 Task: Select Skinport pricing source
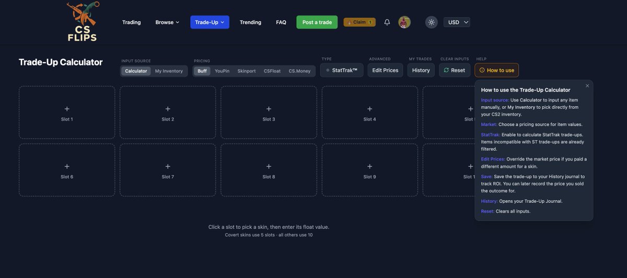pos(247,71)
